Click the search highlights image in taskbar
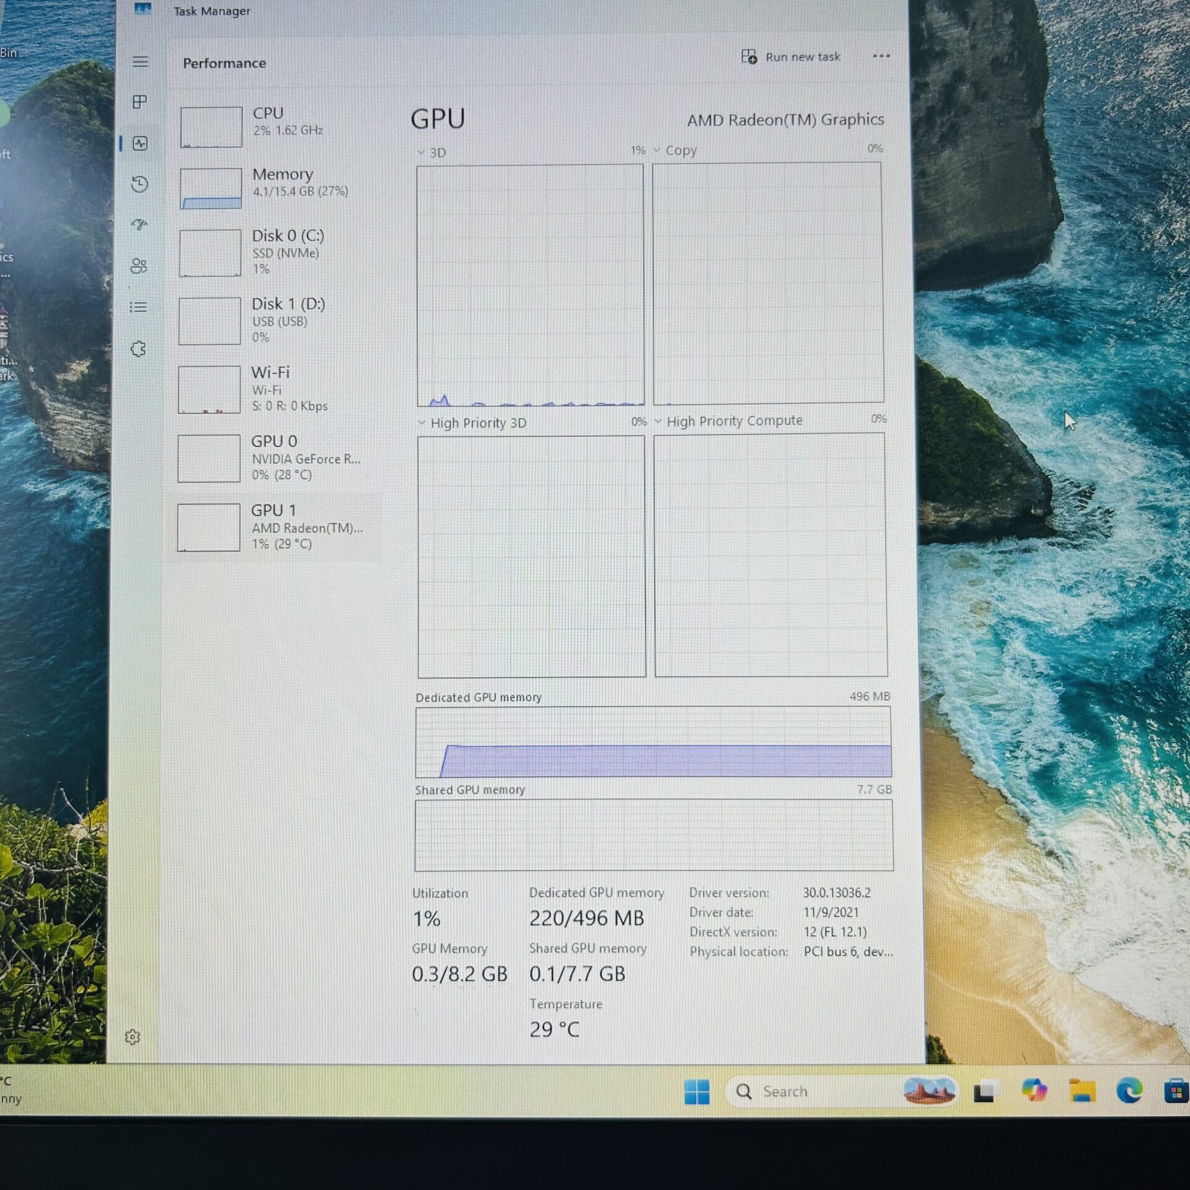 click(x=929, y=1091)
